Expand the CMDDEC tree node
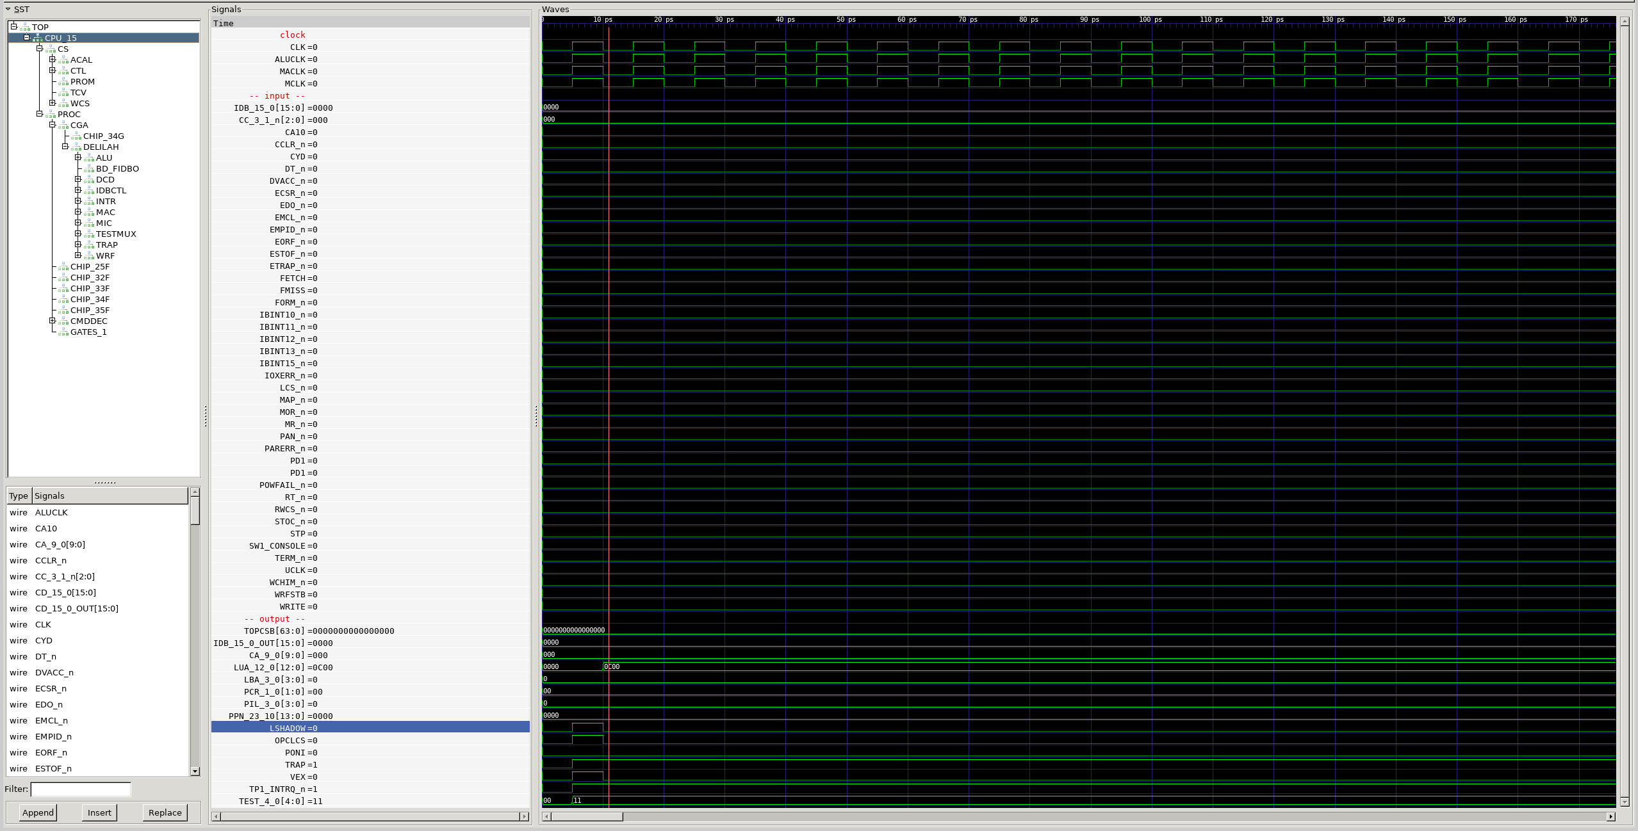This screenshot has height=831, width=1638. pos(52,321)
